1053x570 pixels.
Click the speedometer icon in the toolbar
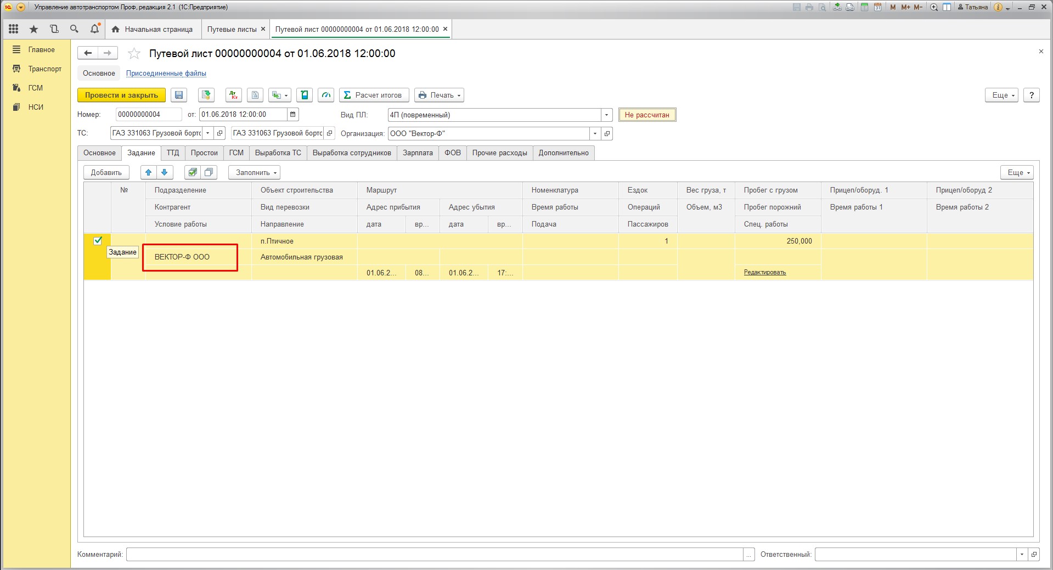click(x=326, y=95)
